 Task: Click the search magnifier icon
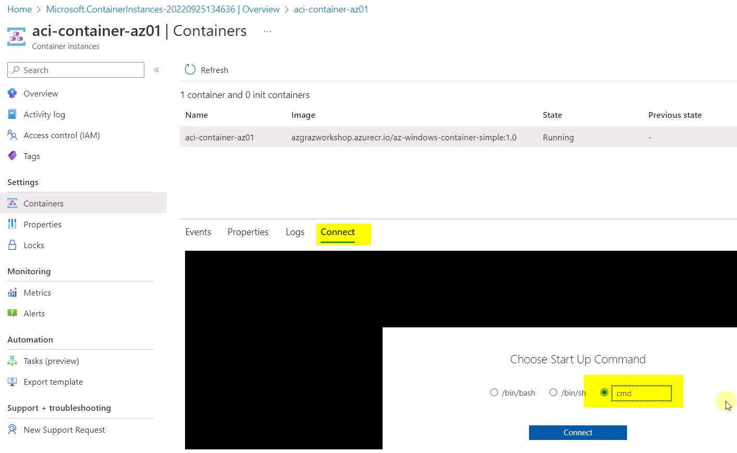pos(16,70)
